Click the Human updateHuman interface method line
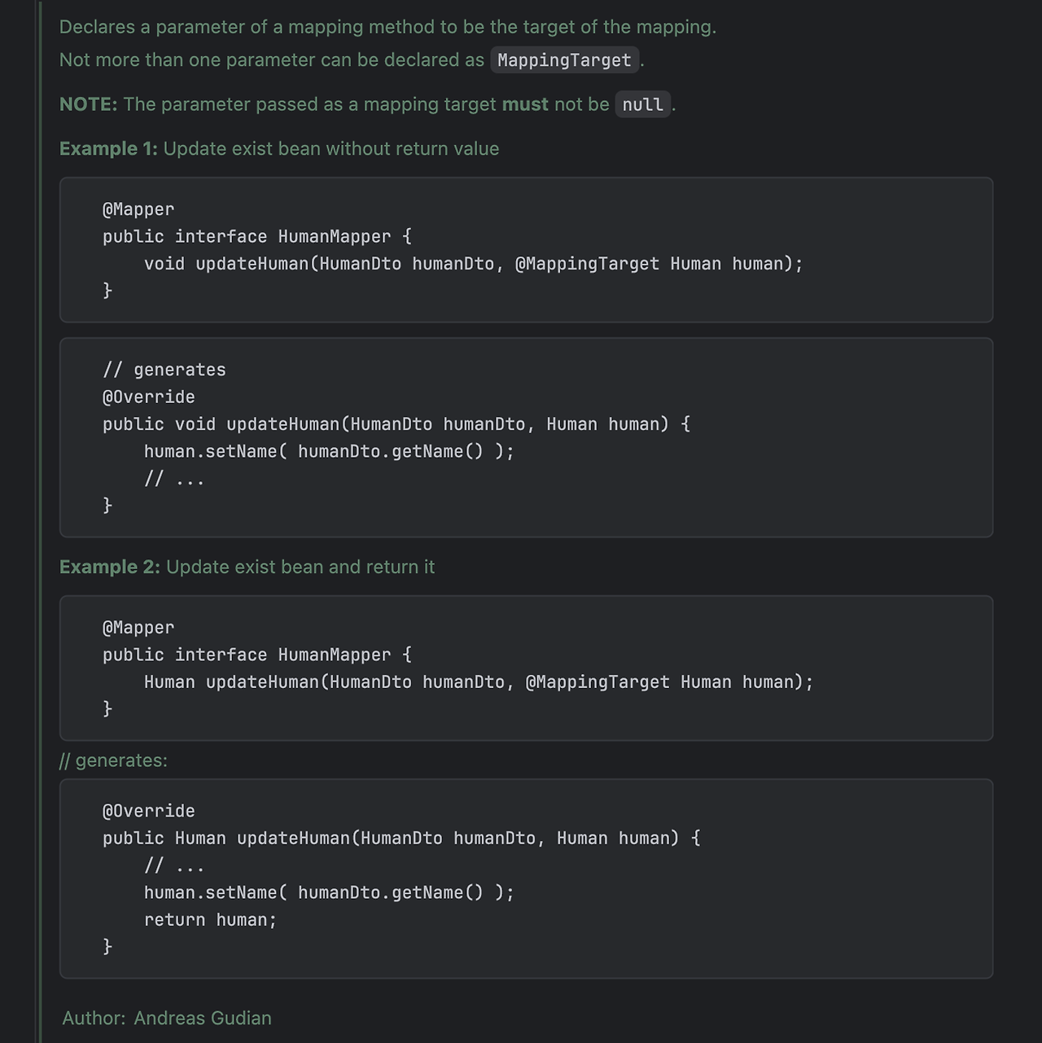Image resolution: width=1042 pixels, height=1043 pixels. point(479,682)
